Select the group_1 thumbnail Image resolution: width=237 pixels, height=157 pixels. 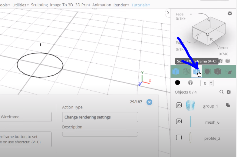coord(190,105)
